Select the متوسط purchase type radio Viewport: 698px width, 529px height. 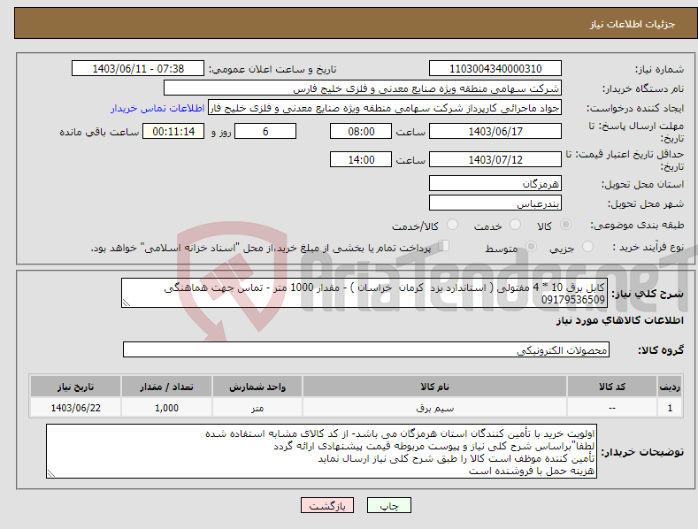pyautogui.click(x=531, y=246)
